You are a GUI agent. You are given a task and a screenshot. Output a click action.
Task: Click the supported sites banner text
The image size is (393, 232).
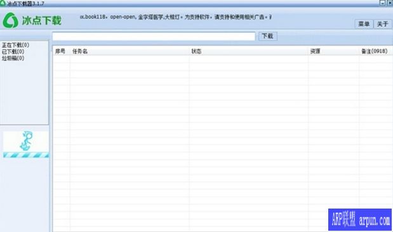coord(176,17)
